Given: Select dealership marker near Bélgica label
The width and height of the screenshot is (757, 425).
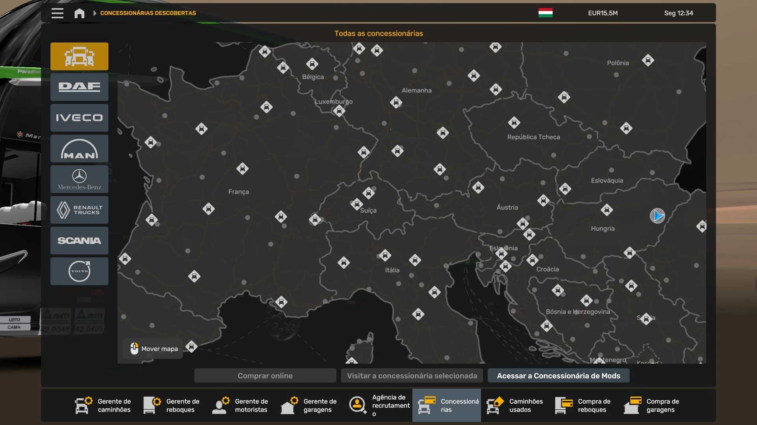Looking at the screenshot, I should [x=312, y=64].
